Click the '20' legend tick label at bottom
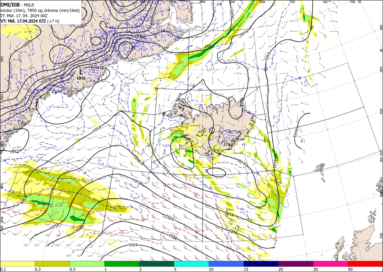This screenshot has width=383, height=272. pyautogui.click(x=281, y=269)
